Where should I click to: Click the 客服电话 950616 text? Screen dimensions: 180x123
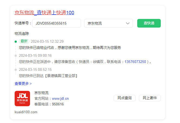point(49,104)
